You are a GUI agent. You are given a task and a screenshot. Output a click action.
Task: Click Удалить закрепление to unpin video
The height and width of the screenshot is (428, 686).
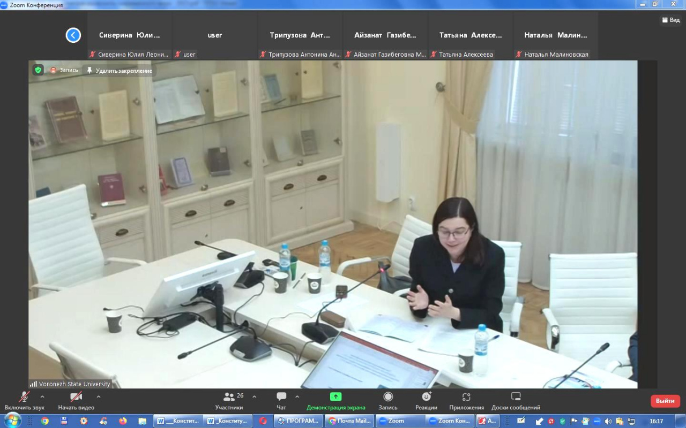[x=119, y=71]
